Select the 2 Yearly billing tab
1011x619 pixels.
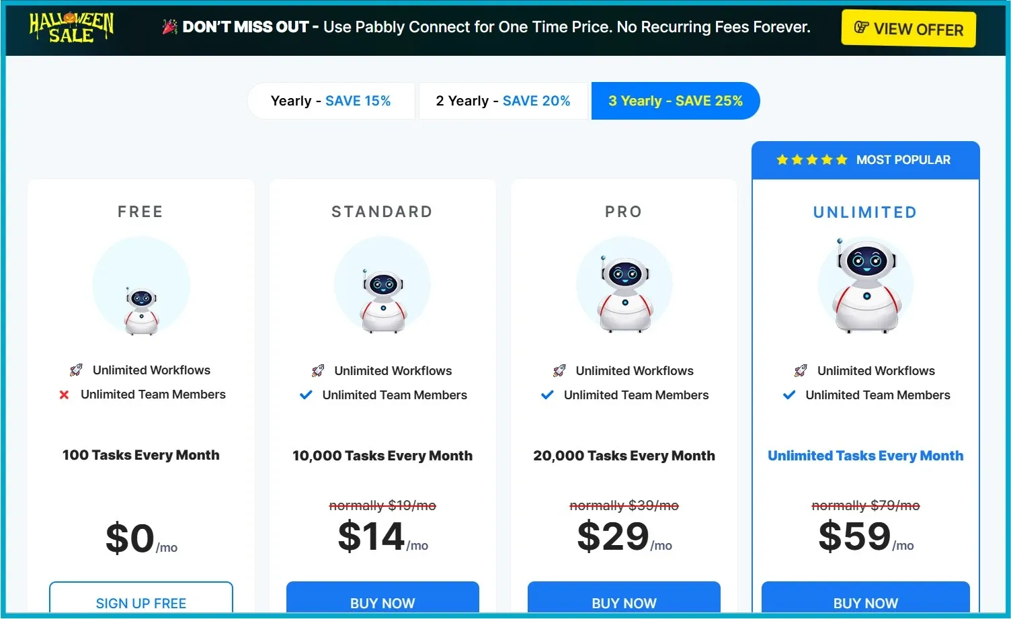[x=503, y=100]
